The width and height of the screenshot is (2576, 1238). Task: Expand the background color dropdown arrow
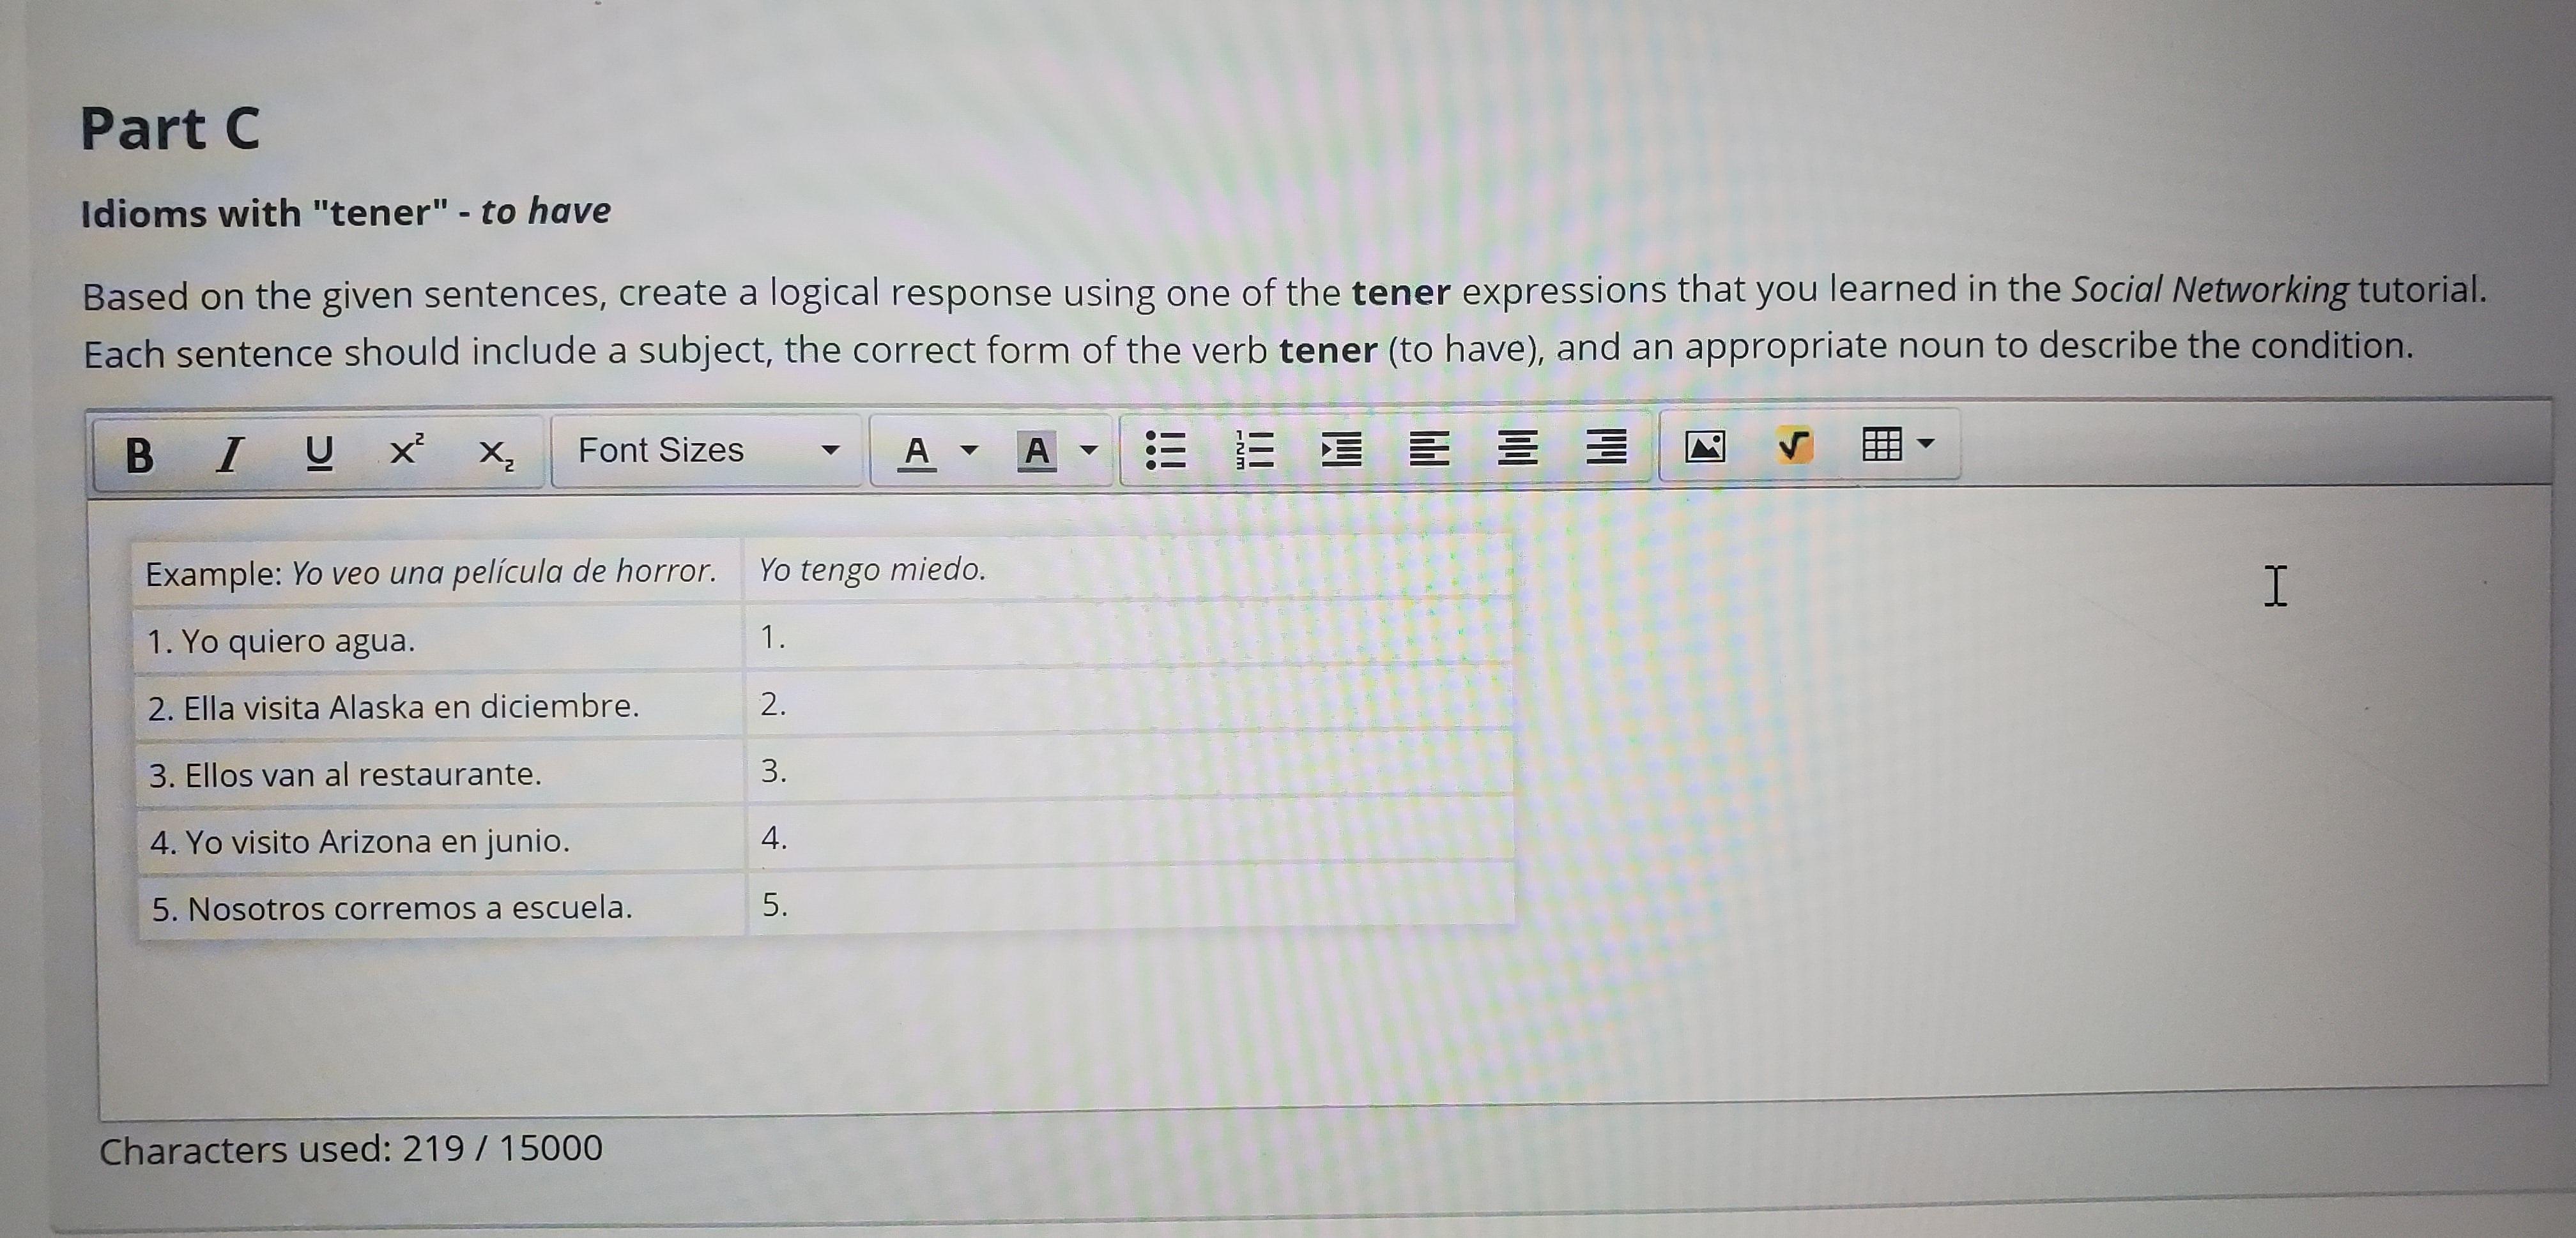[x=1089, y=449]
